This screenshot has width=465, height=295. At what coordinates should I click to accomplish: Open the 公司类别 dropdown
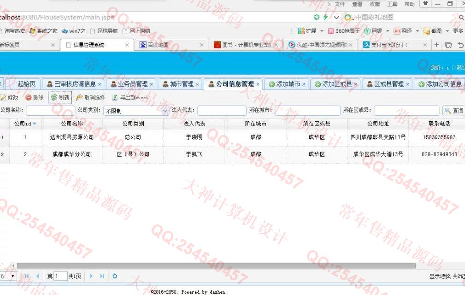coord(165,111)
